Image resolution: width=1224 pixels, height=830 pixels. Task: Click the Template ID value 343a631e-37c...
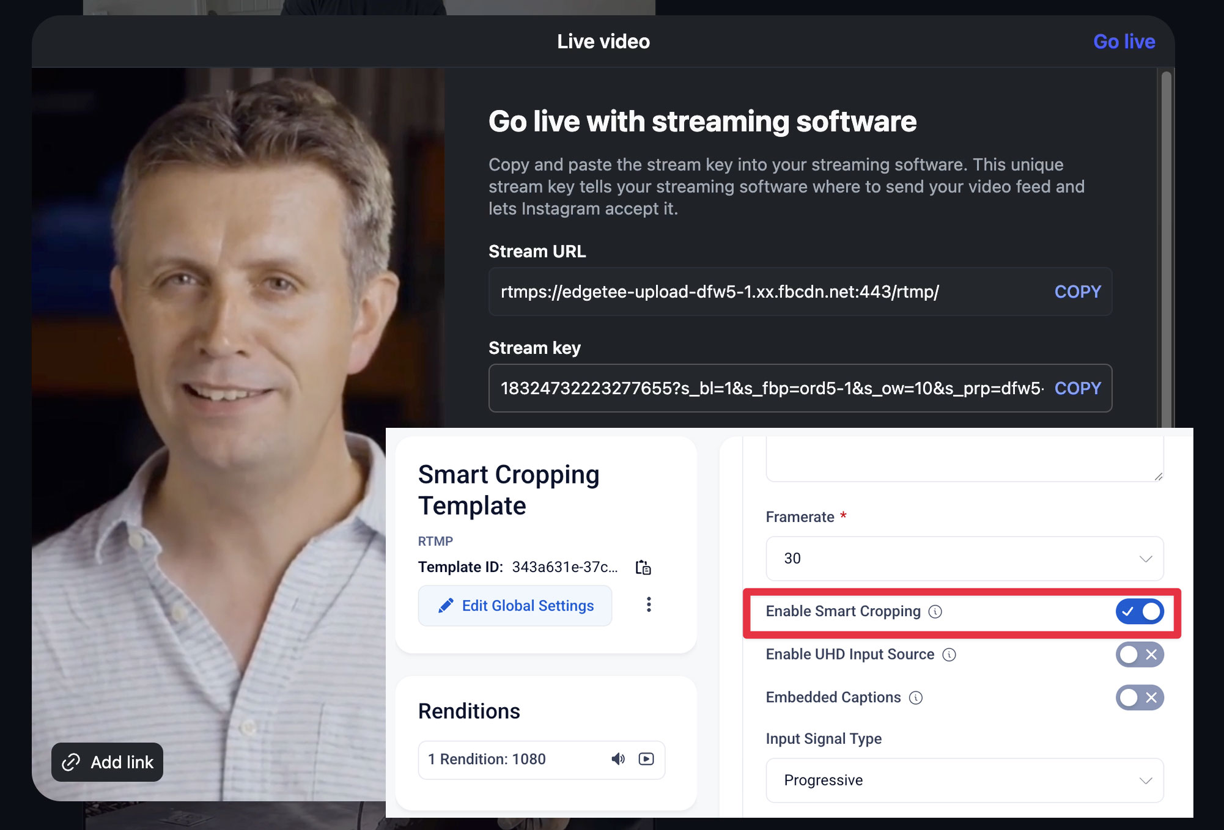[x=565, y=567]
